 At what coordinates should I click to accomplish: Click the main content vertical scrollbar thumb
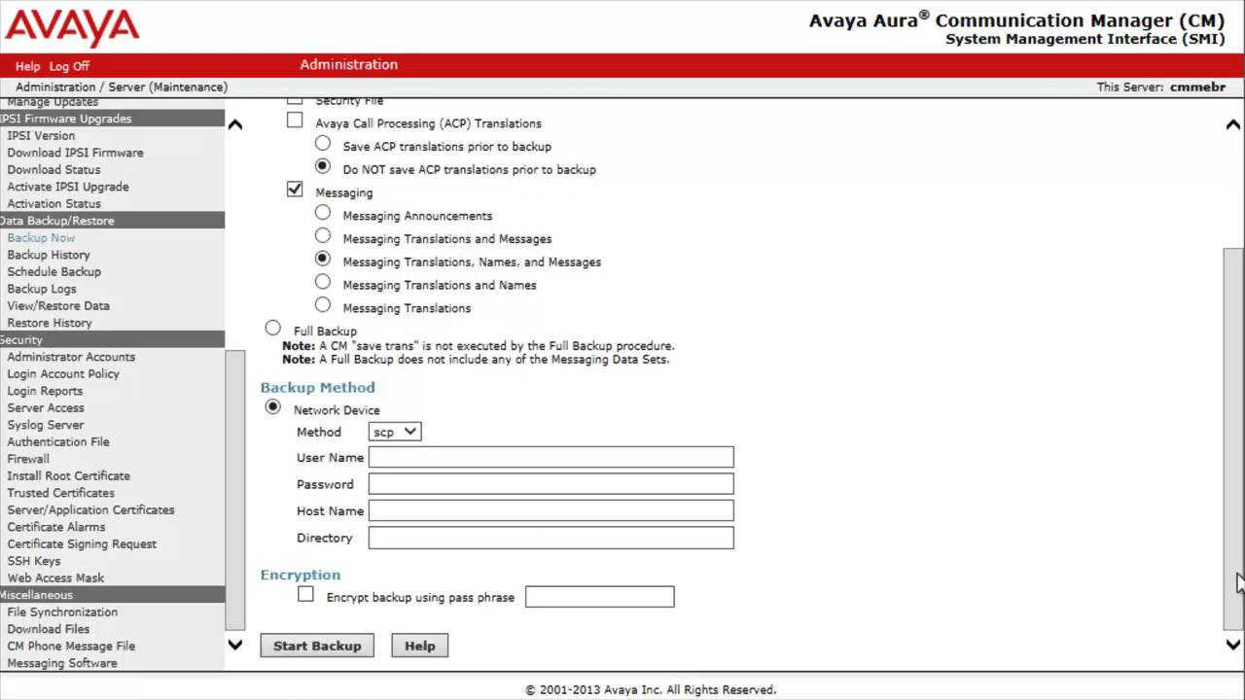1232,438
